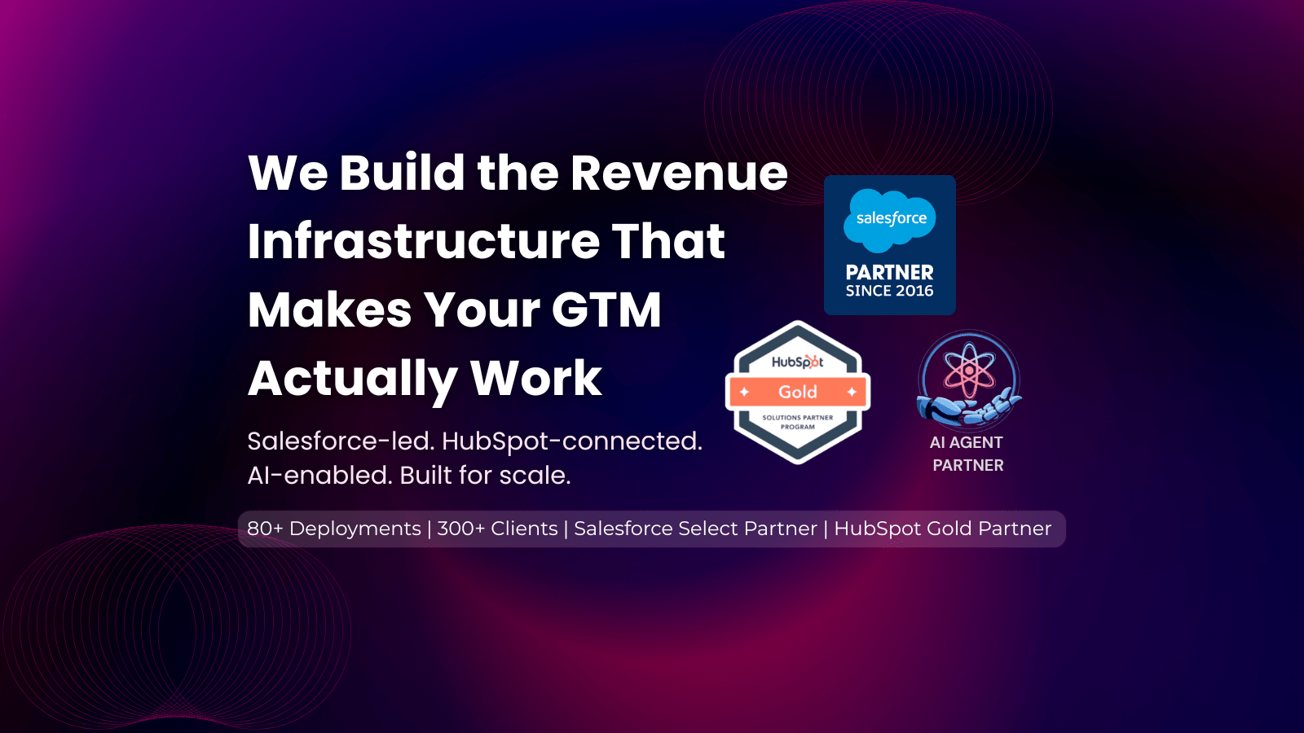Click the "Salesforce-led. HubSpot-connected." subtitle line
This screenshot has width=1304, height=733.
pos(474,441)
